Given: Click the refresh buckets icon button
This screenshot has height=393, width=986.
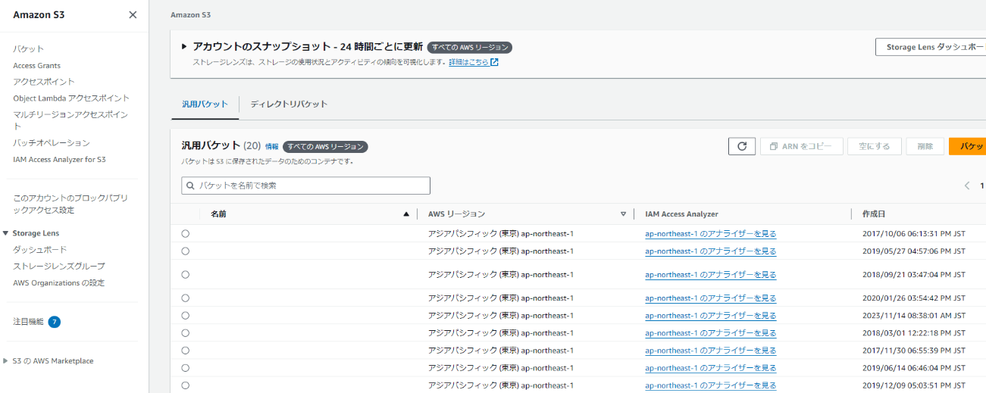Looking at the screenshot, I should coord(741,146).
